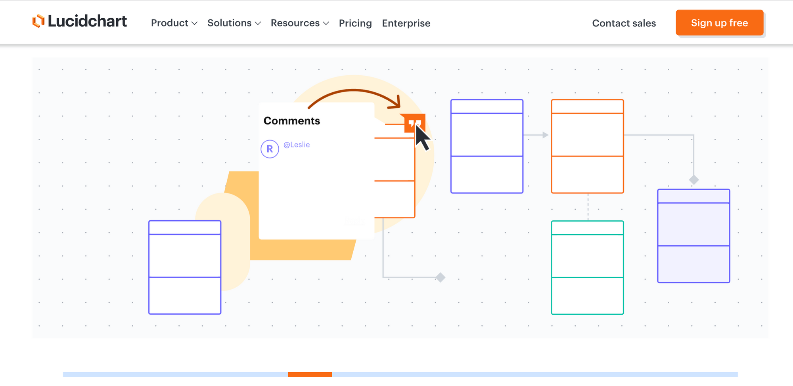This screenshot has width=793, height=386.
Task: Click the gray diamond below the Comments card
Action: pos(440,277)
